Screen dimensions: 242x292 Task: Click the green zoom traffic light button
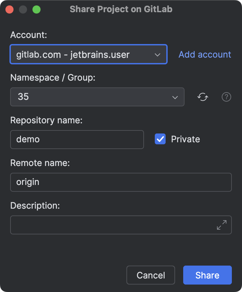[37, 9]
